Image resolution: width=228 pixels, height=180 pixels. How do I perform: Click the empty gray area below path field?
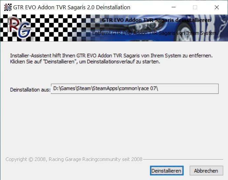tap(114, 126)
